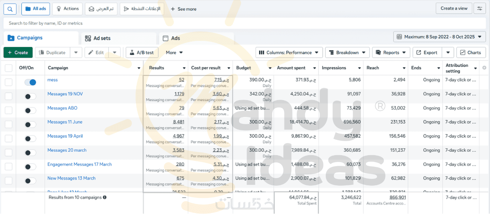This screenshot has width=490, height=214.
Task: Open the All ads saved view
Action: [36, 9]
